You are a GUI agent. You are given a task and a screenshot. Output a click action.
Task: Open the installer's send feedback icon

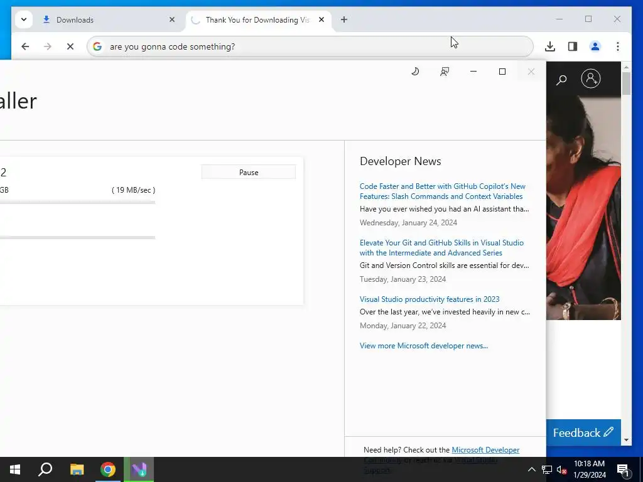(x=445, y=72)
